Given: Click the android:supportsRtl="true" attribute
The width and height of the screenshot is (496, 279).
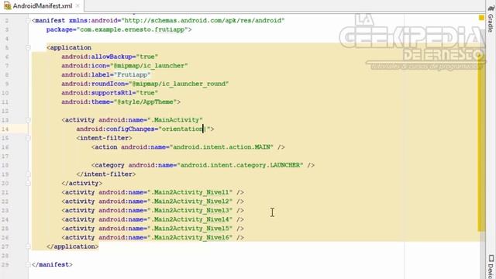Looking at the screenshot, I should 110,93.
